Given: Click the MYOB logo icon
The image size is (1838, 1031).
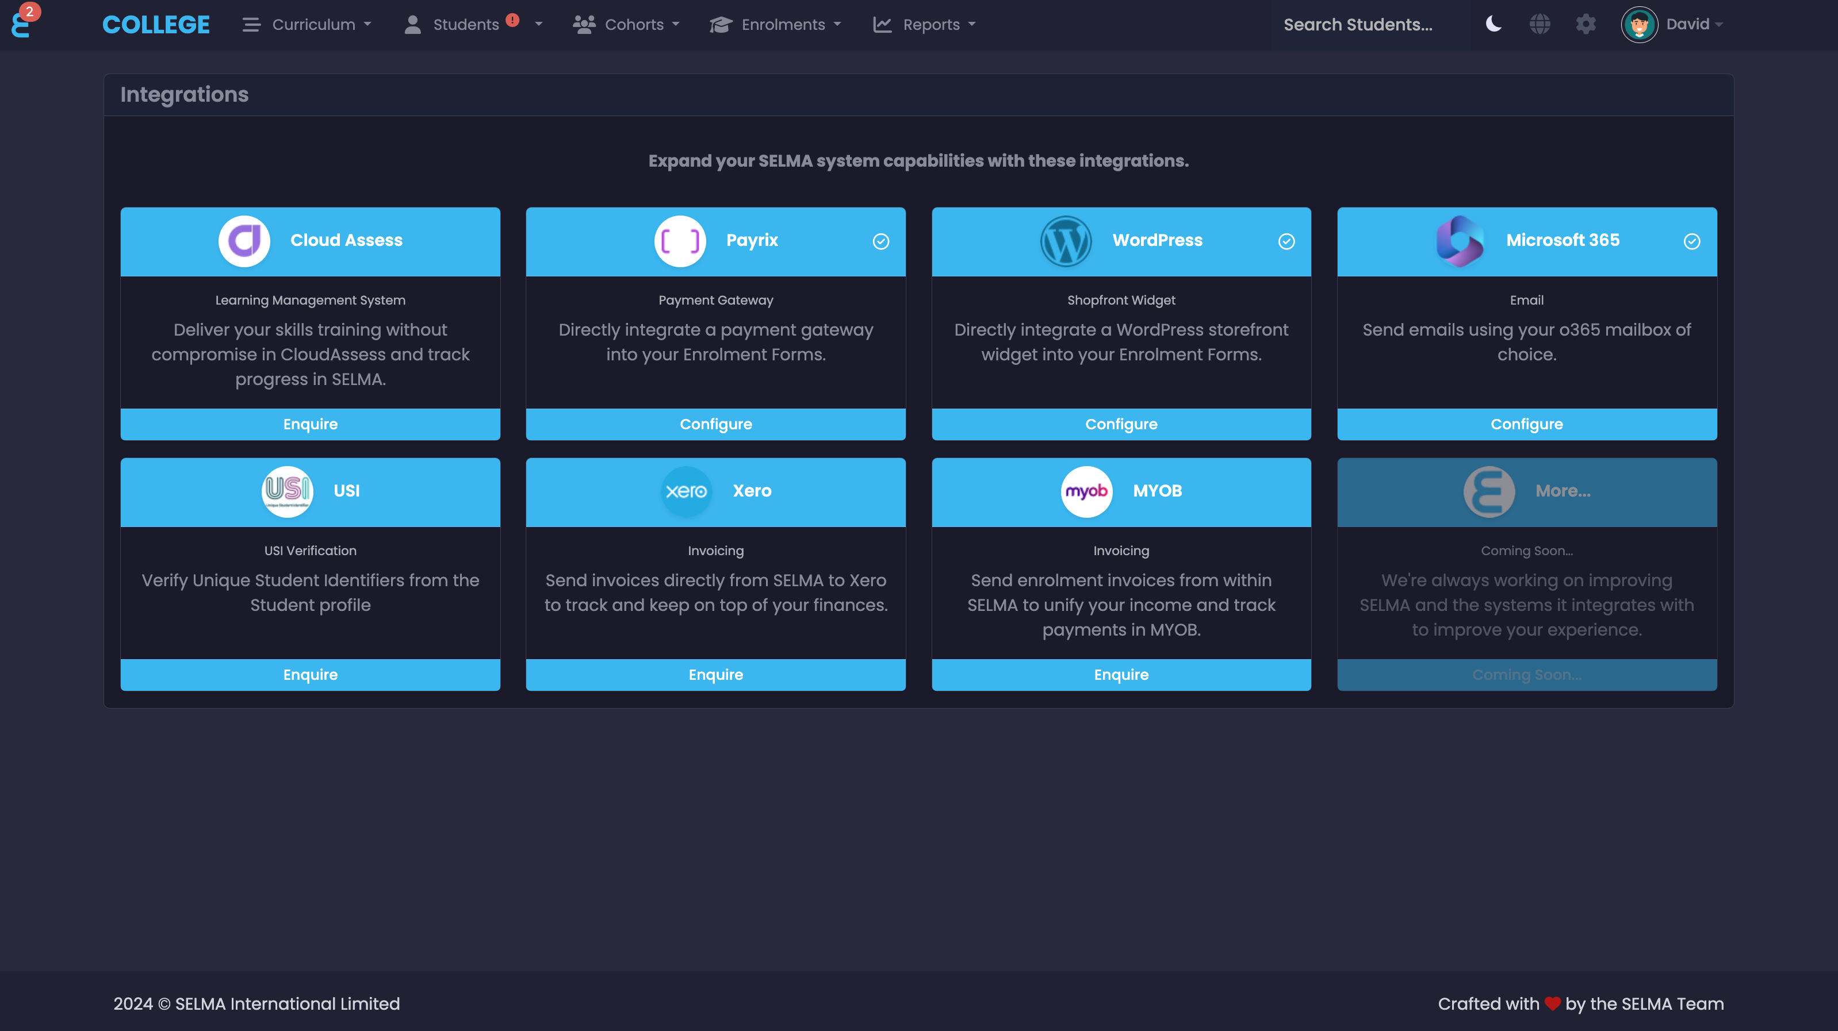Looking at the screenshot, I should pos(1086,491).
